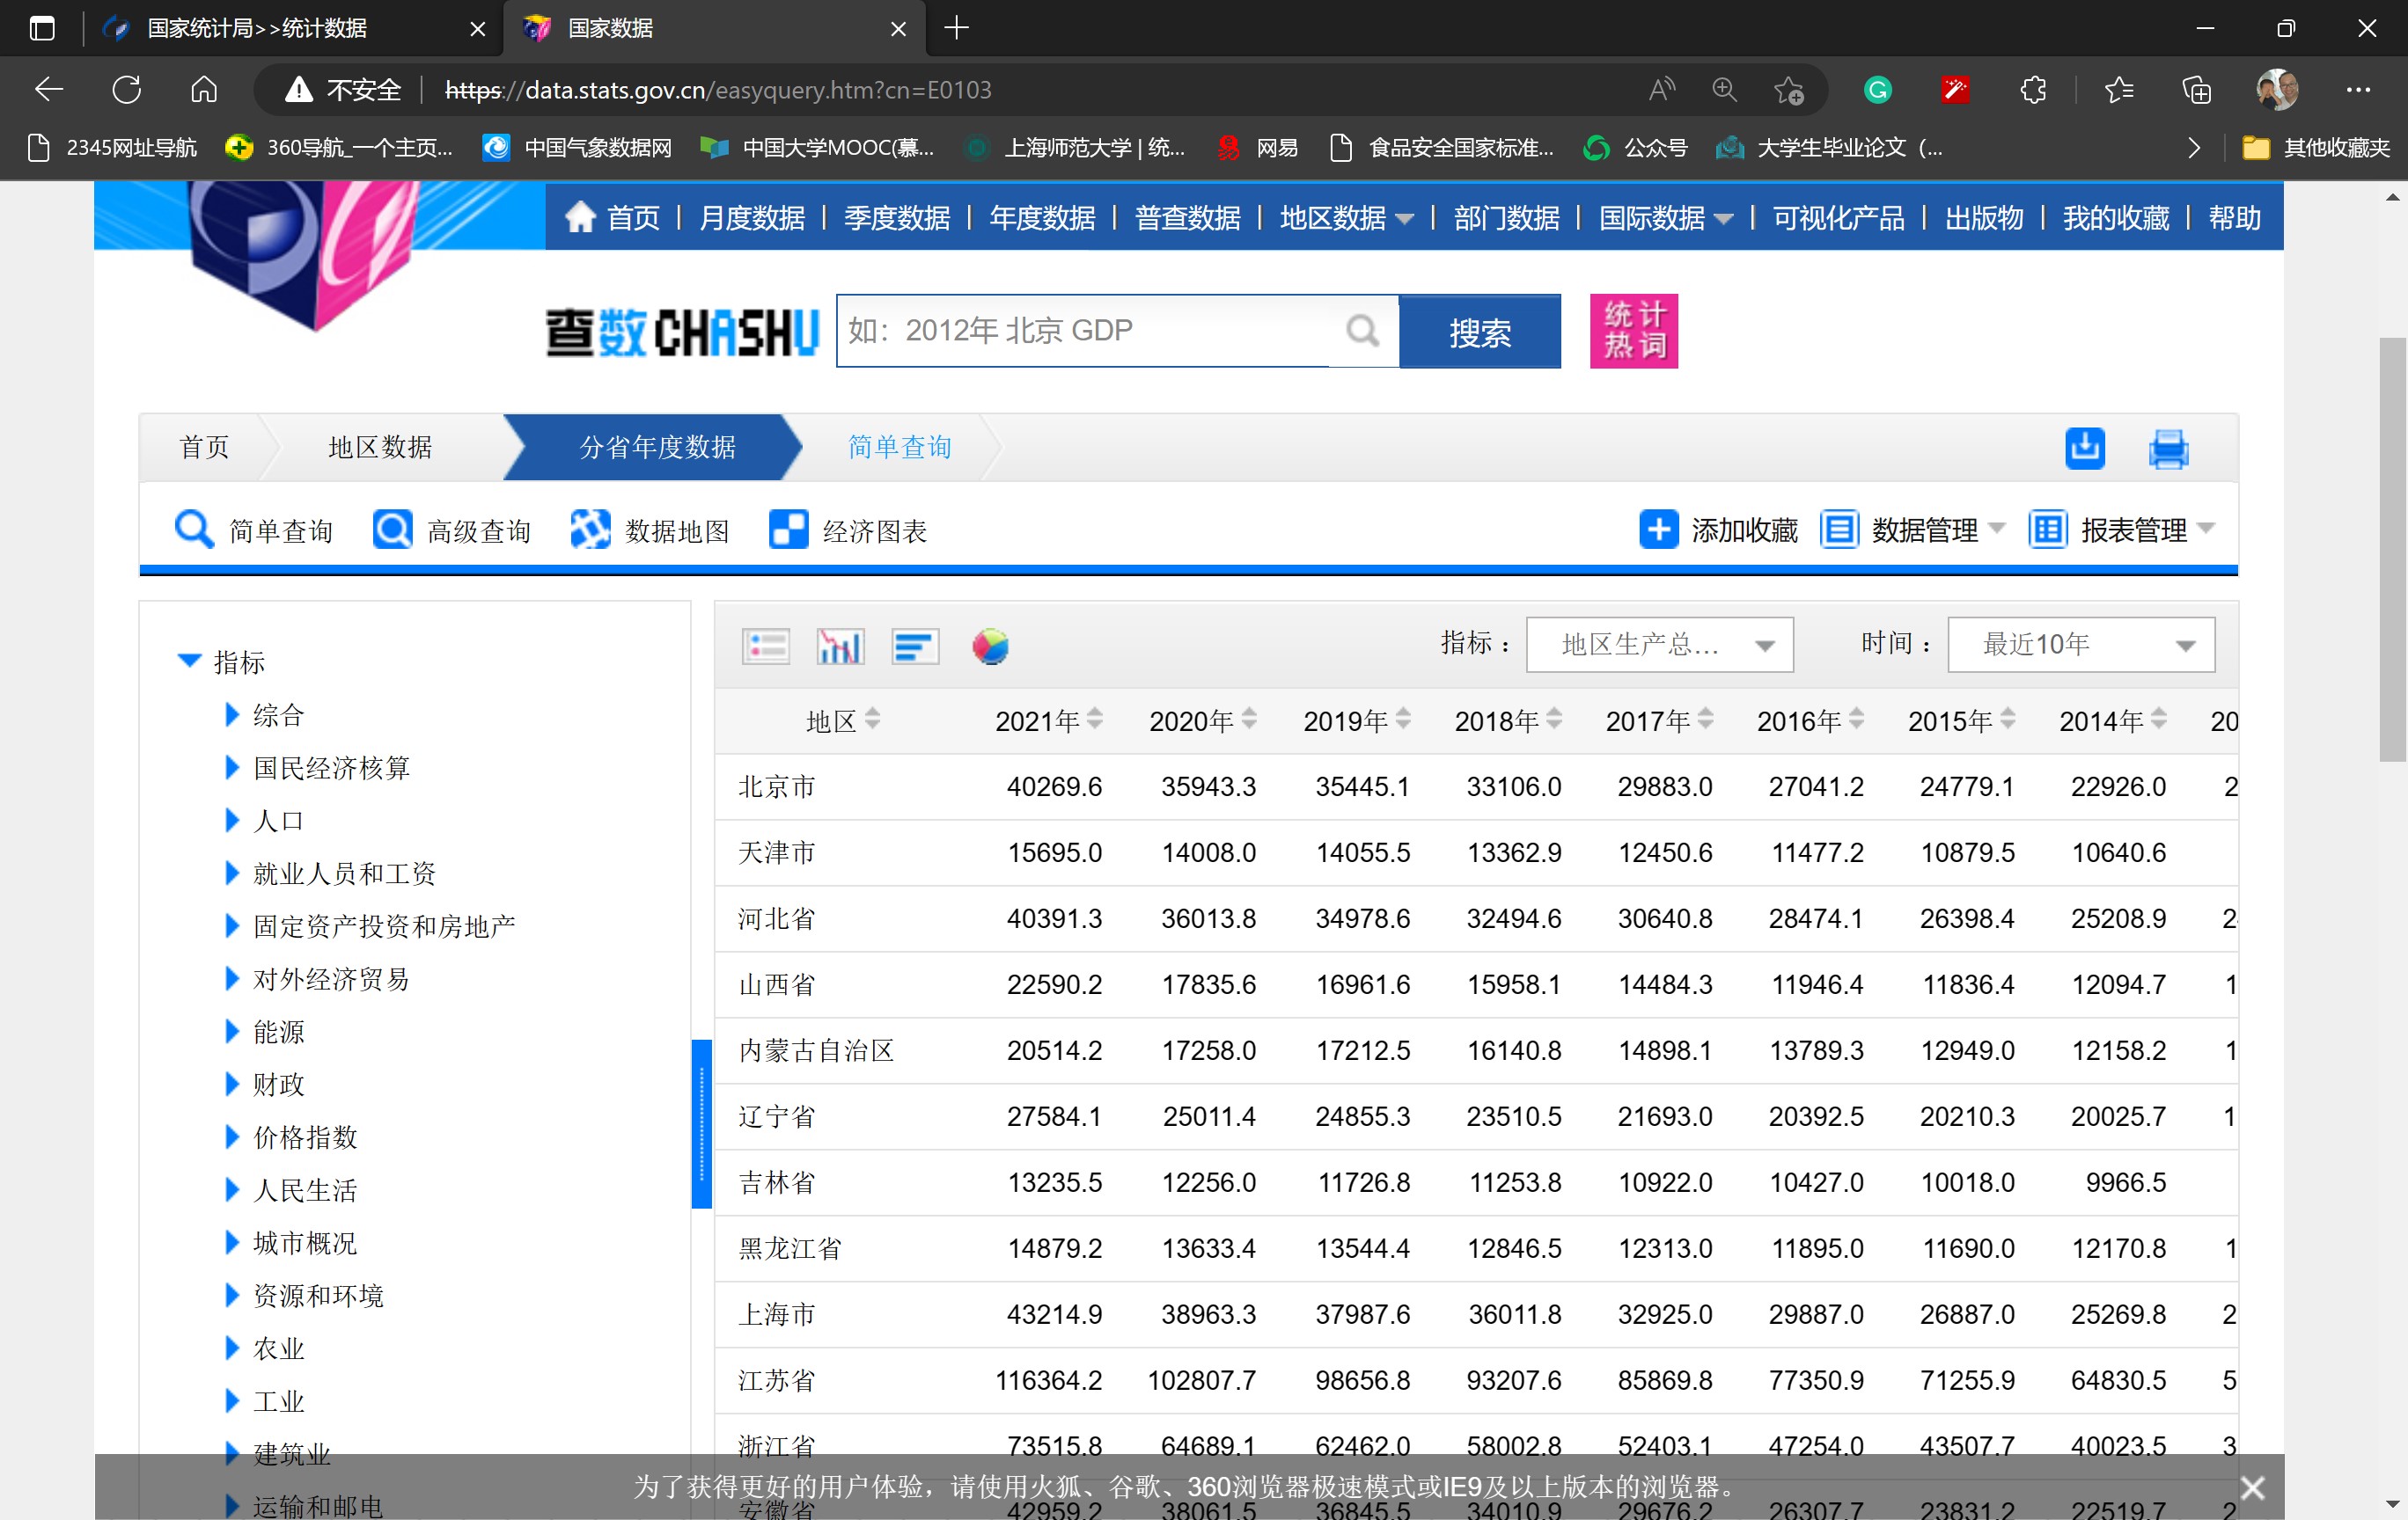Click the search query input field
The width and height of the screenshot is (2408, 1520).
(x=1100, y=331)
